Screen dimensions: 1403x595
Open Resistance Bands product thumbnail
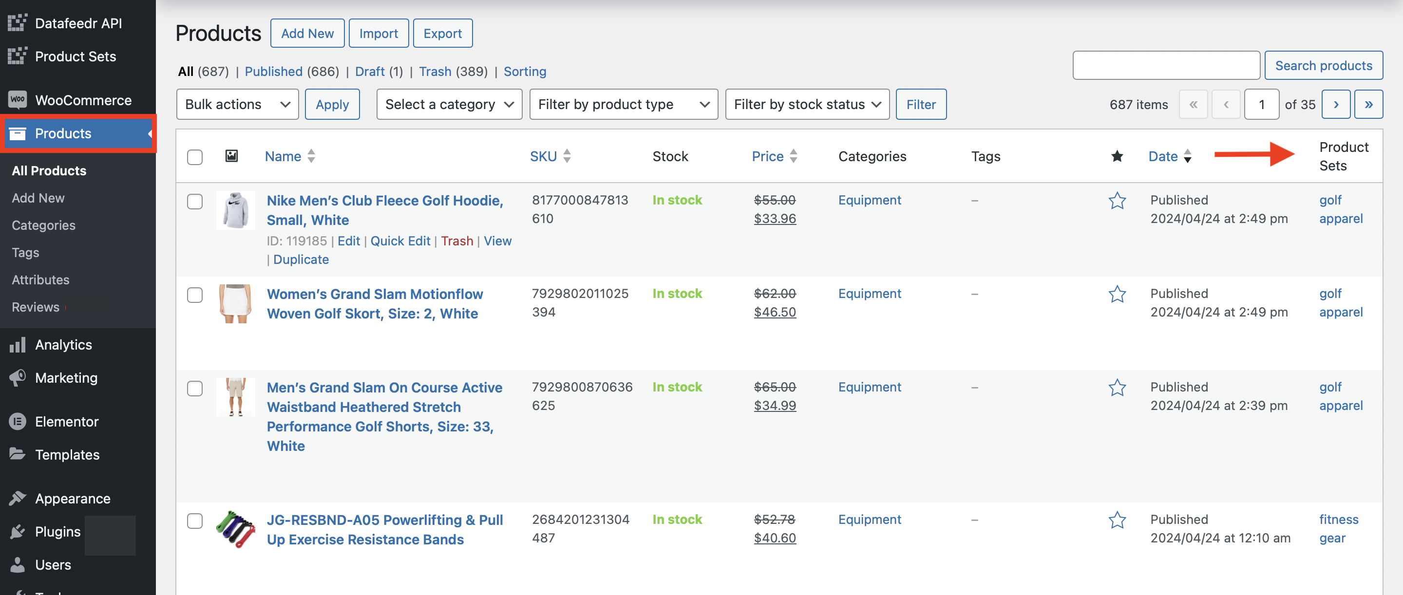click(x=236, y=529)
